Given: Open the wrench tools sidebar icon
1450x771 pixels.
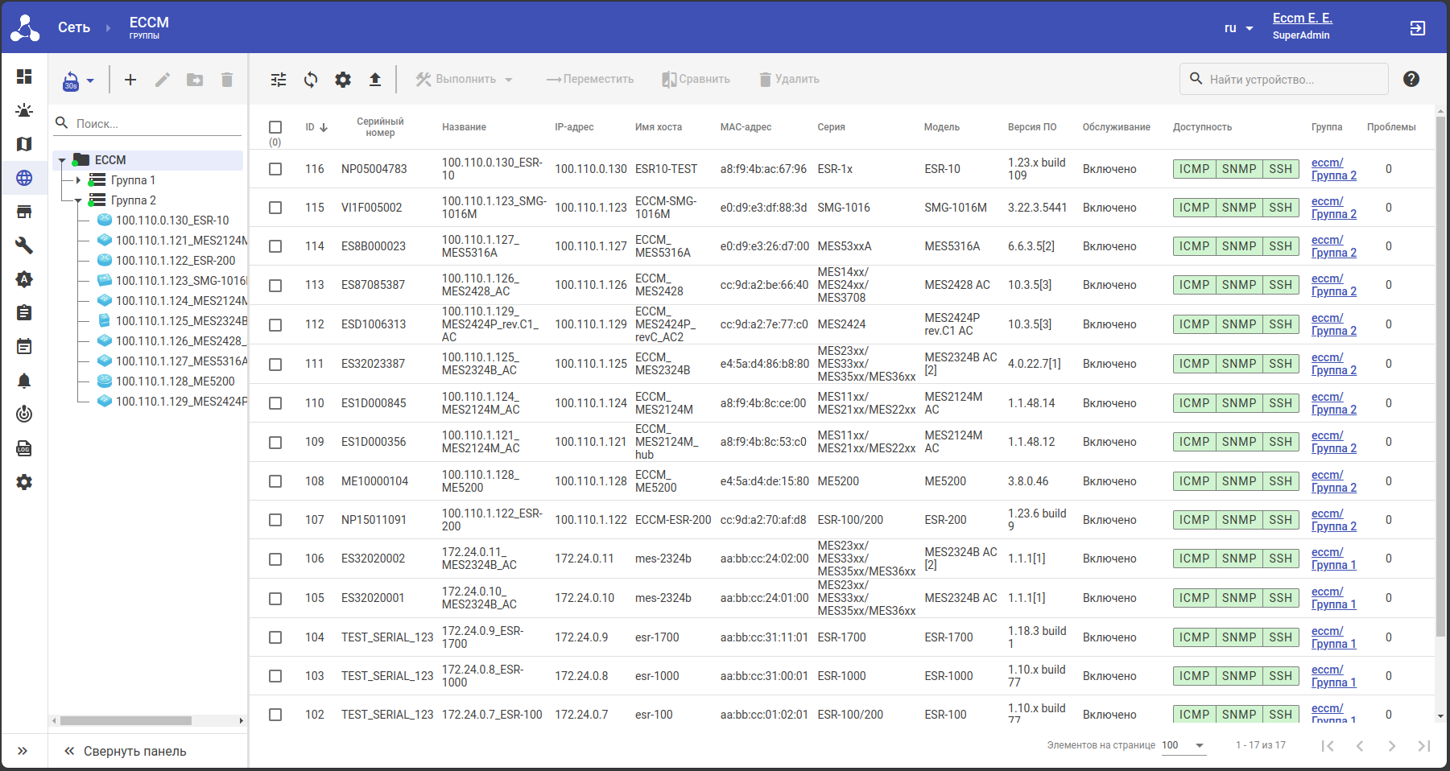Looking at the screenshot, I should 24,245.
